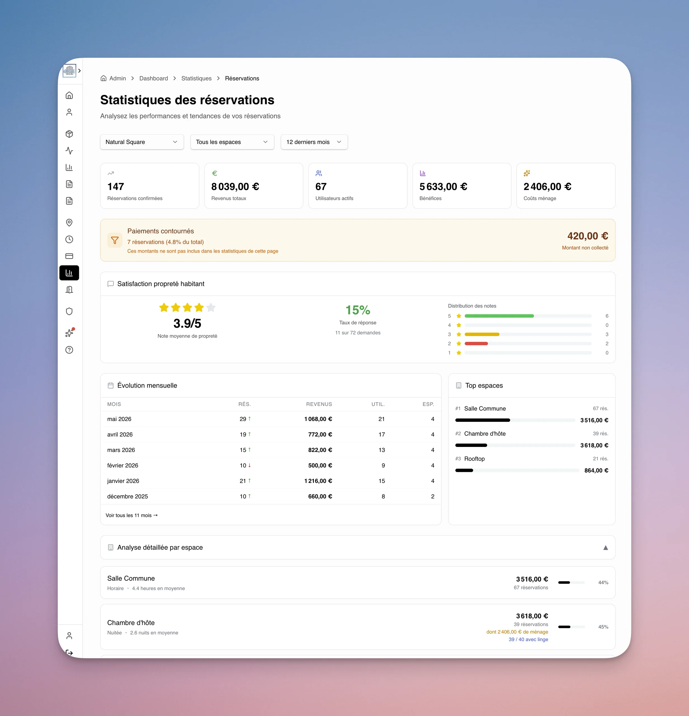This screenshot has width=689, height=716.
Task: Click the Salle Commune progress bar in Top espaces
Action: [515, 420]
